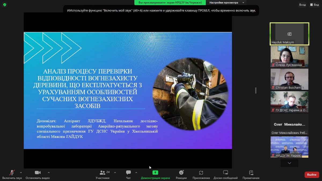Stop the camera video (Остановить видео)

38,173
